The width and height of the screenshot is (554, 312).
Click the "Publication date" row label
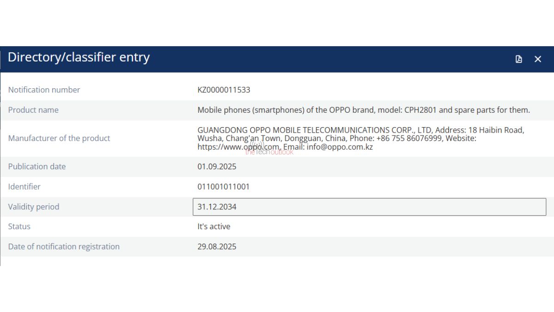pyautogui.click(x=37, y=166)
